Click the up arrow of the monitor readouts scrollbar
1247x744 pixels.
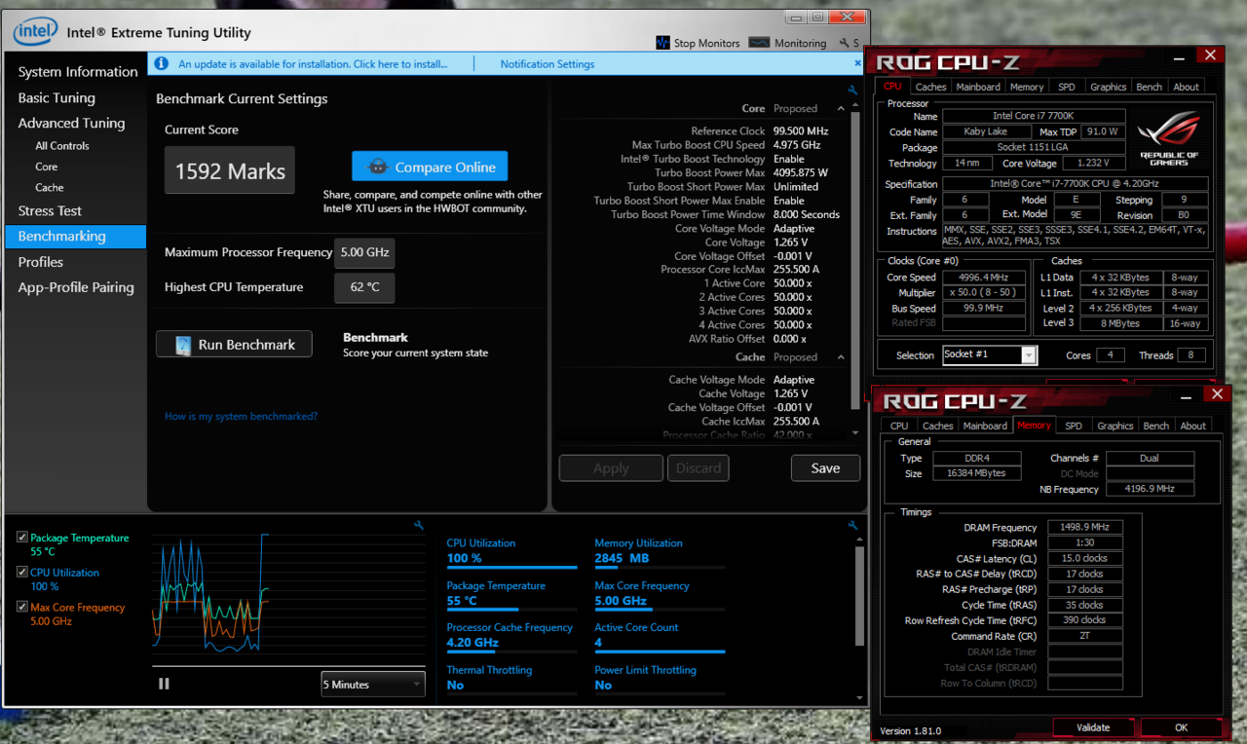click(858, 540)
